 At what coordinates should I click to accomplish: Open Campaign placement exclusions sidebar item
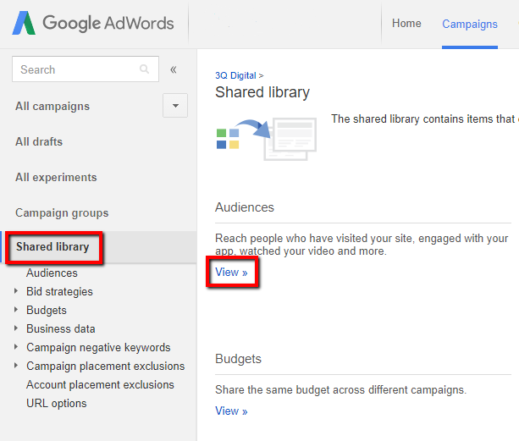(106, 366)
